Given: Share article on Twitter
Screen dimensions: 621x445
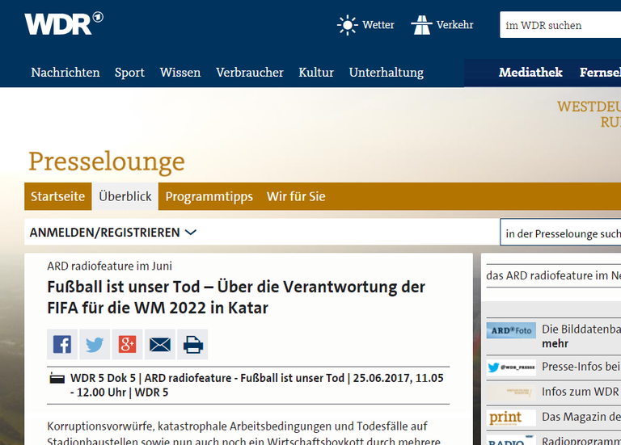Looking at the screenshot, I should point(95,344).
